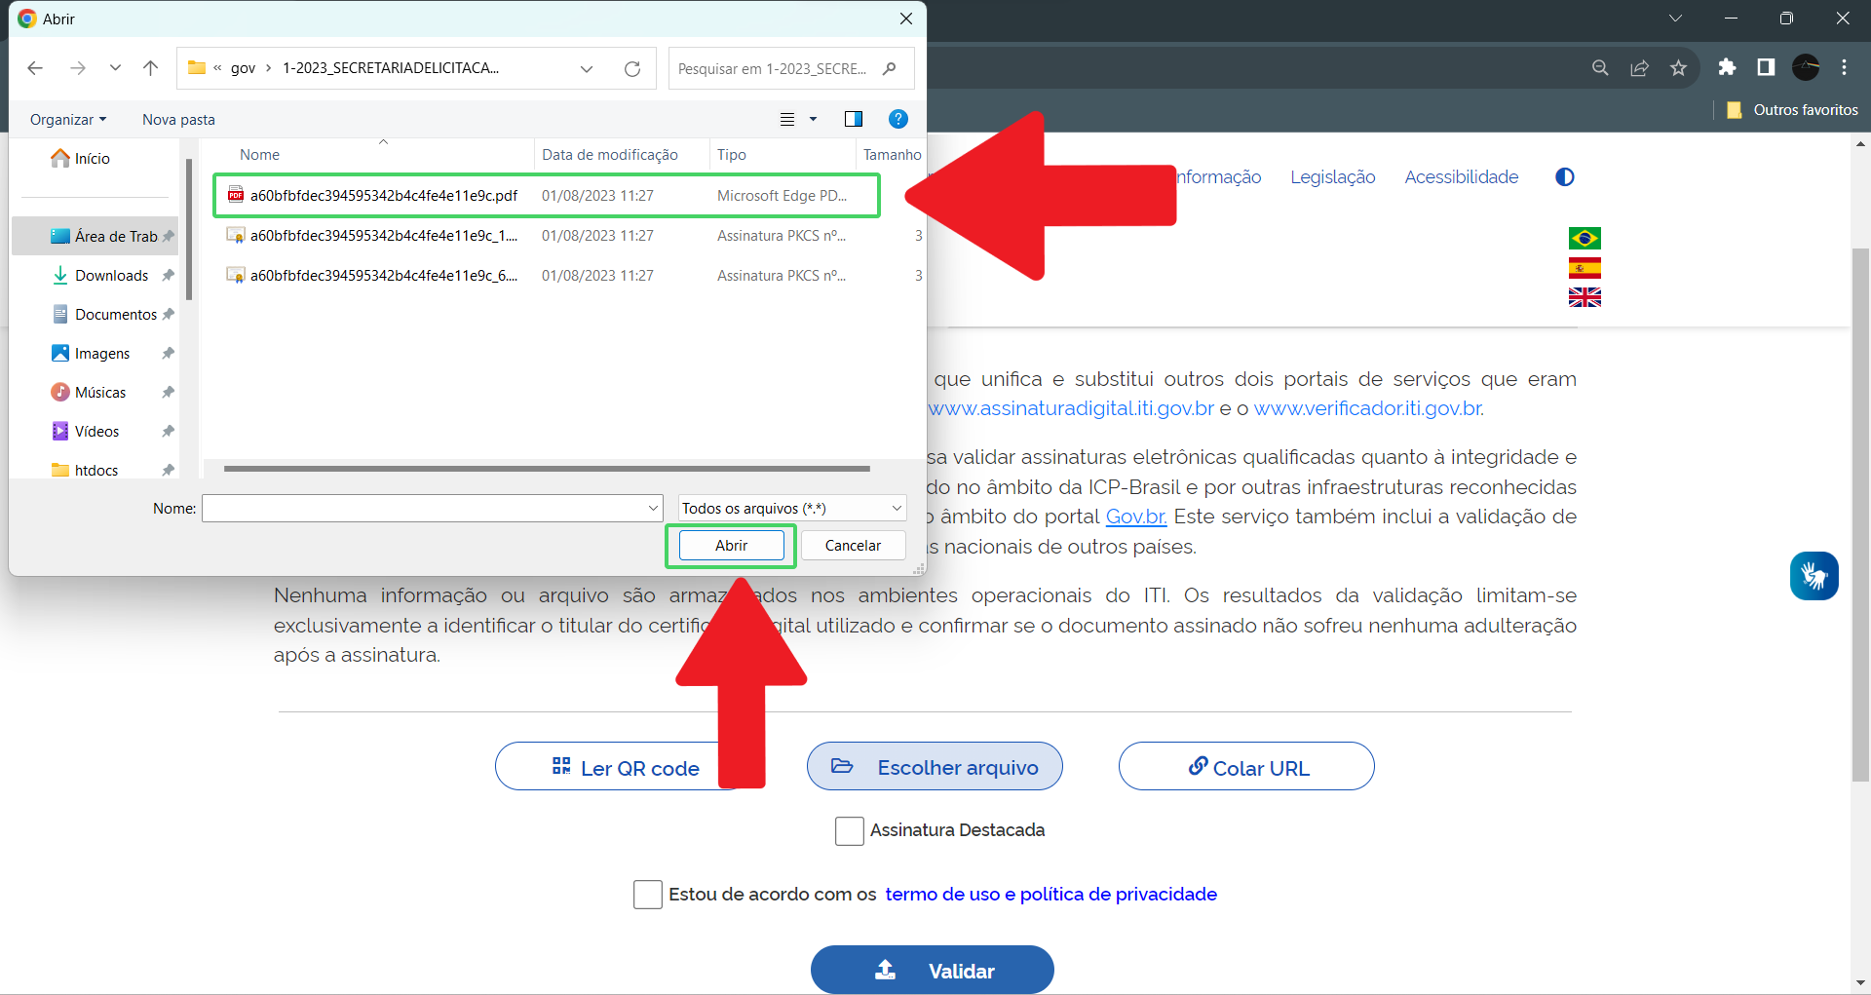Bookmark page with the star icon

(x=1678, y=68)
